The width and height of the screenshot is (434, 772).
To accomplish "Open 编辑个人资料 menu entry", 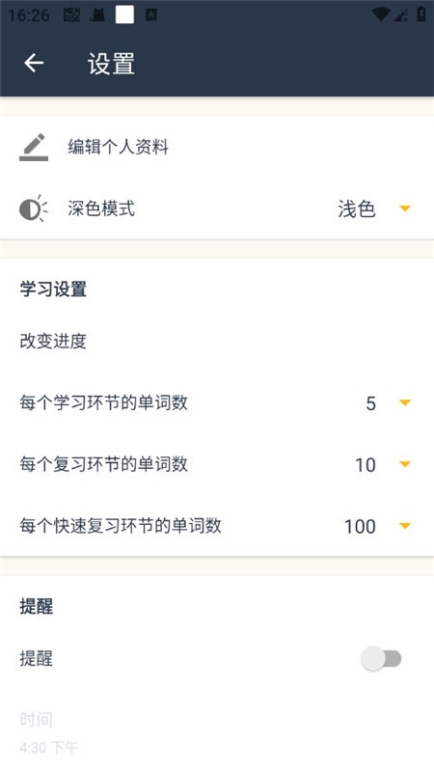I will (217, 147).
